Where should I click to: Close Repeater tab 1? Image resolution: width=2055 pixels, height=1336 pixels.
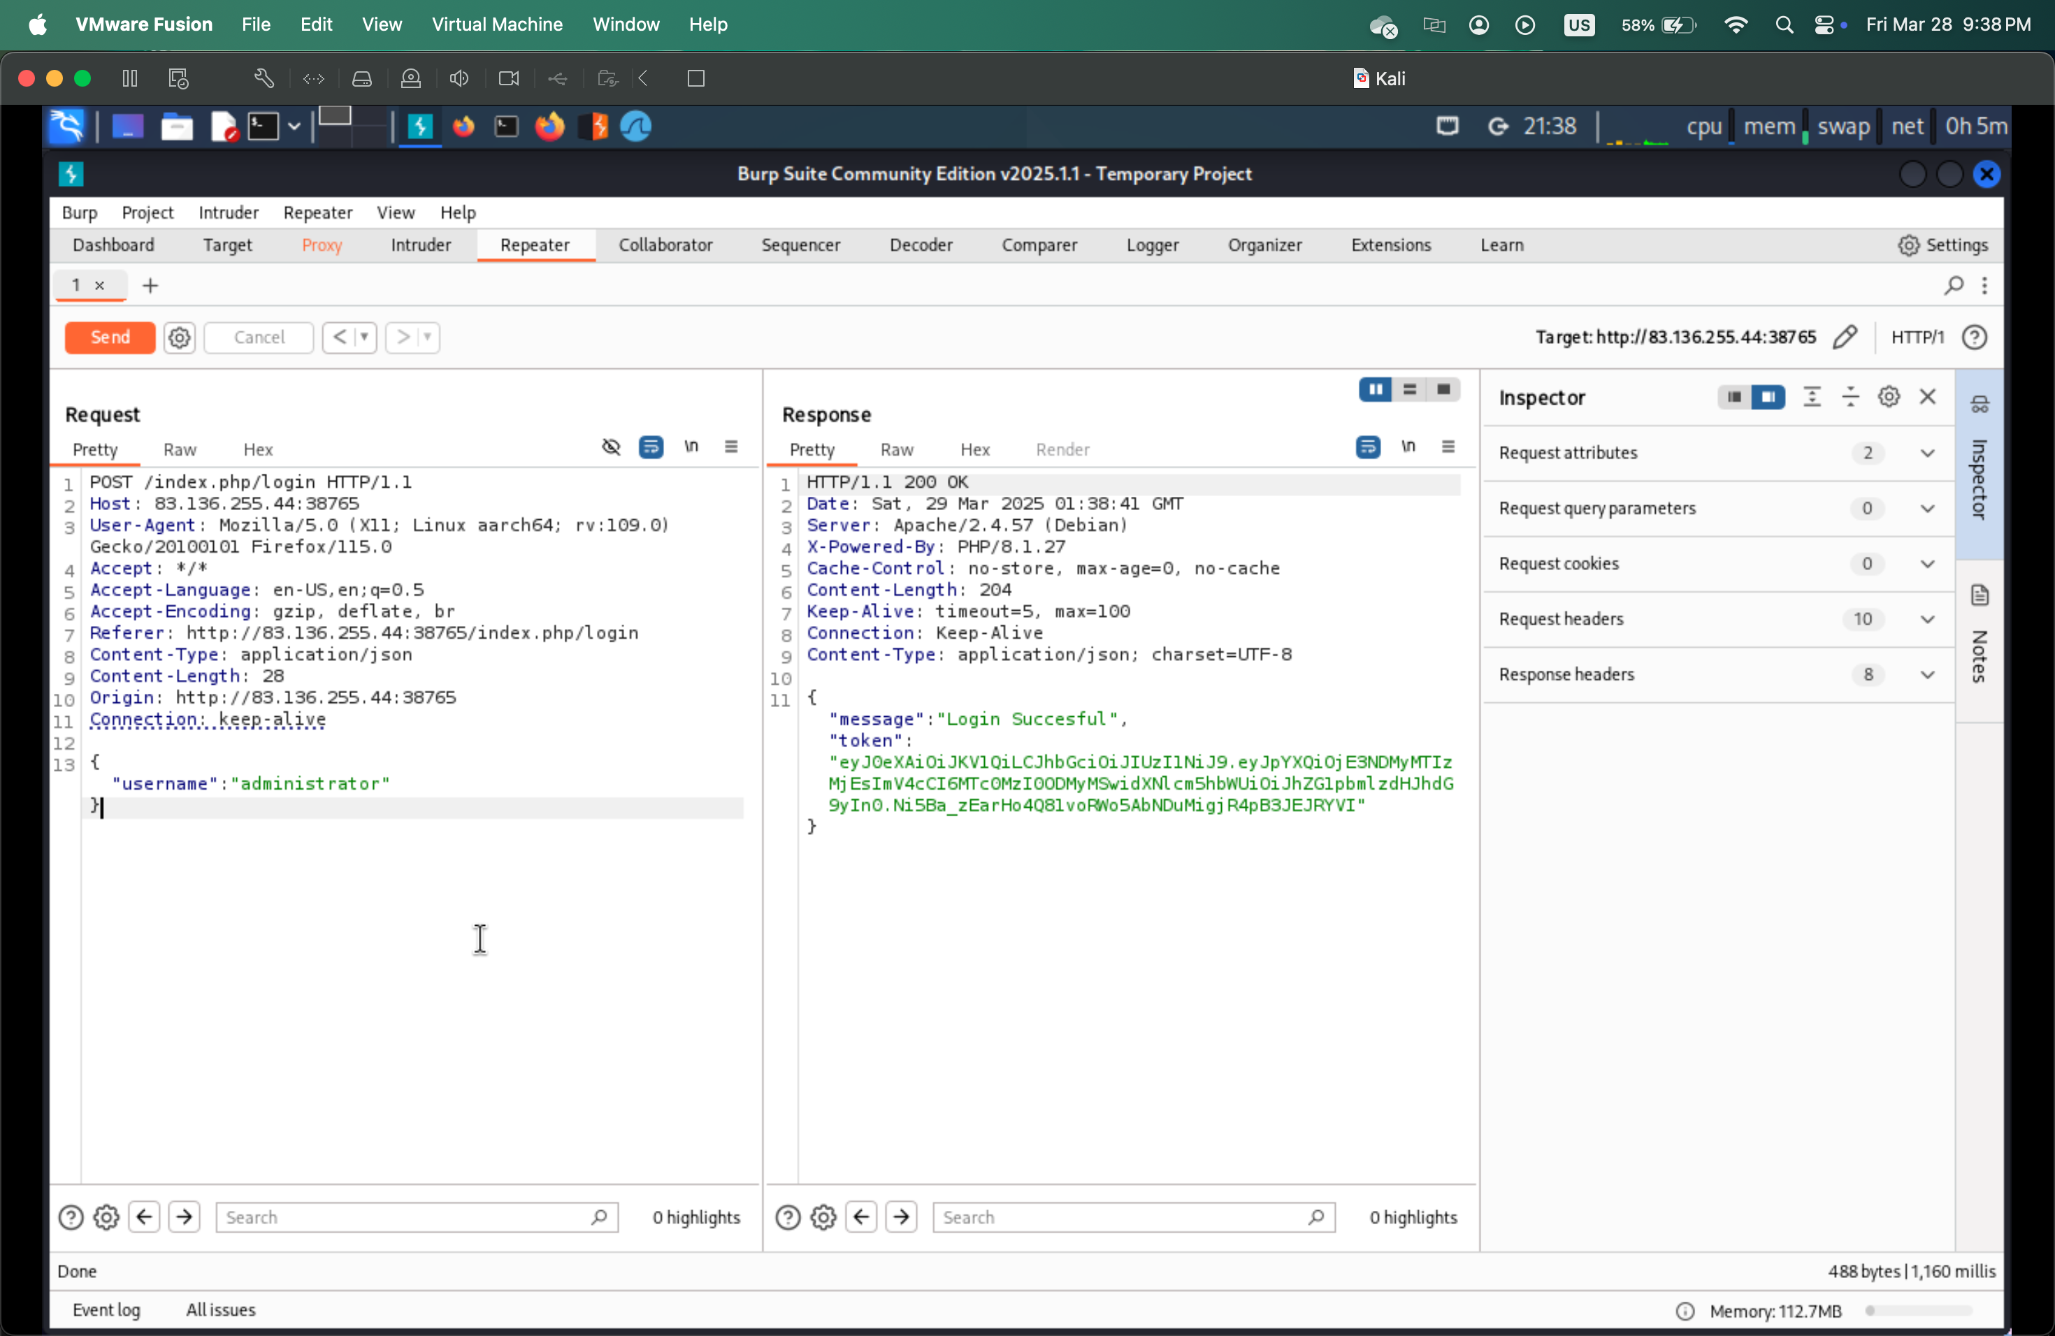coord(99,286)
